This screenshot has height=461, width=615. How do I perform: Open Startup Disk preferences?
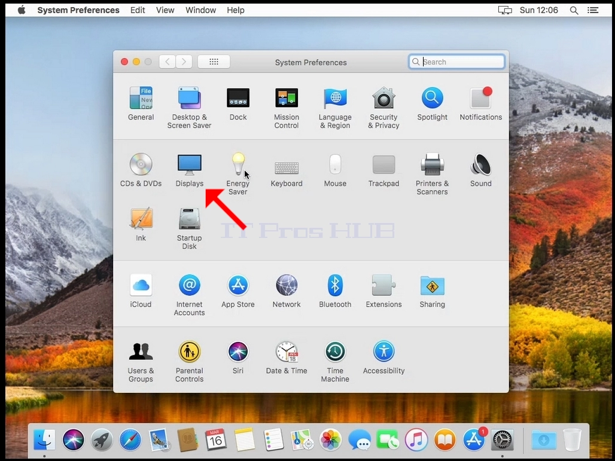[x=190, y=228]
